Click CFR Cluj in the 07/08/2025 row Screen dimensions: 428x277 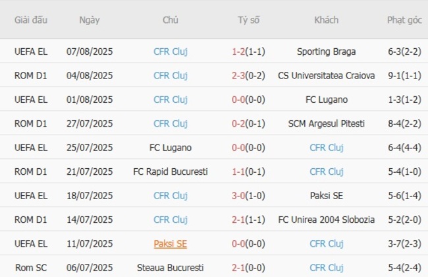click(x=171, y=51)
